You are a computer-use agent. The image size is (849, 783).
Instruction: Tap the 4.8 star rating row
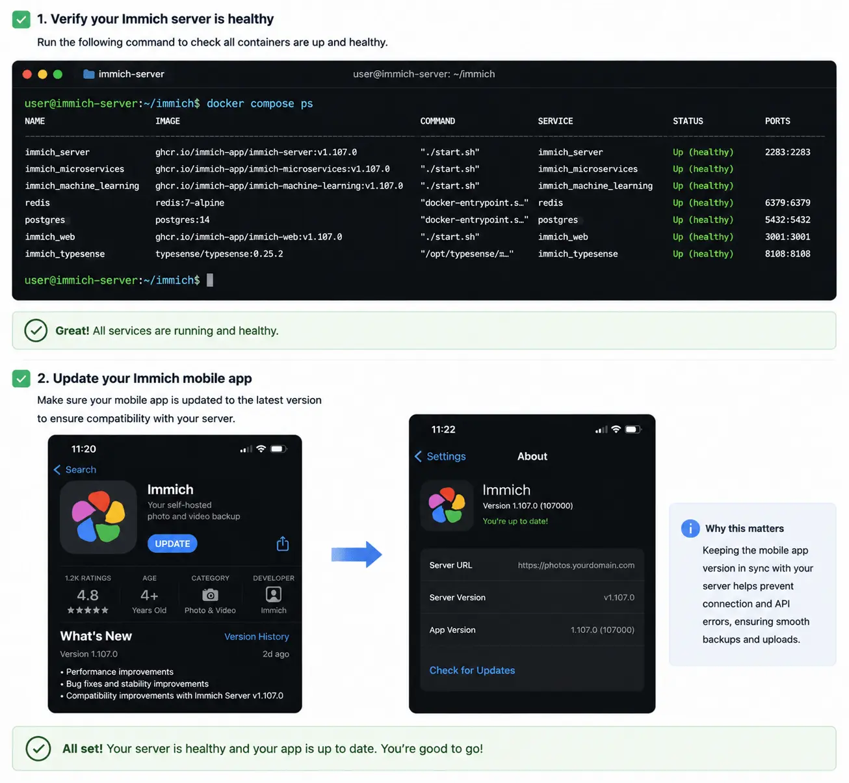pyautogui.click(x=88, y=610)
